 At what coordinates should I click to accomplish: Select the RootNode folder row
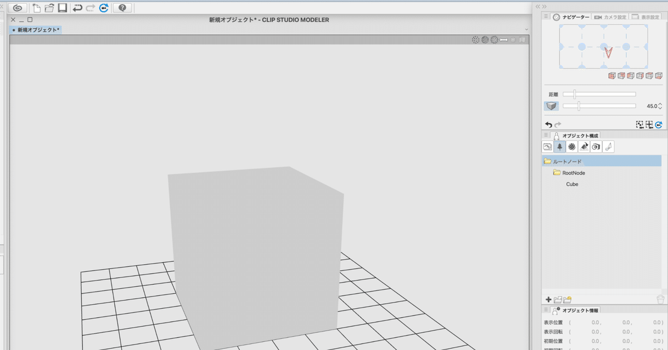602,173
